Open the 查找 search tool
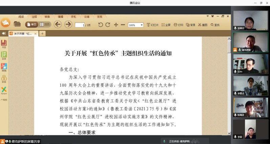 (x=215, y=25)
